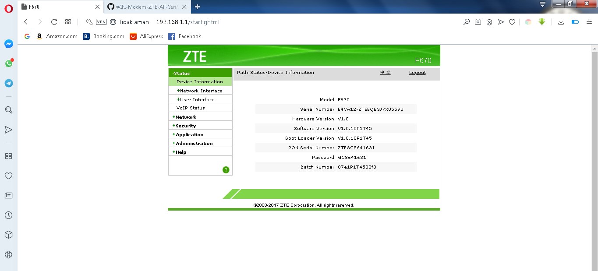The width and height of the screenshot is (598, 271).
Task: Take a snapshot with camera icon
Action: tap(478, 22)
